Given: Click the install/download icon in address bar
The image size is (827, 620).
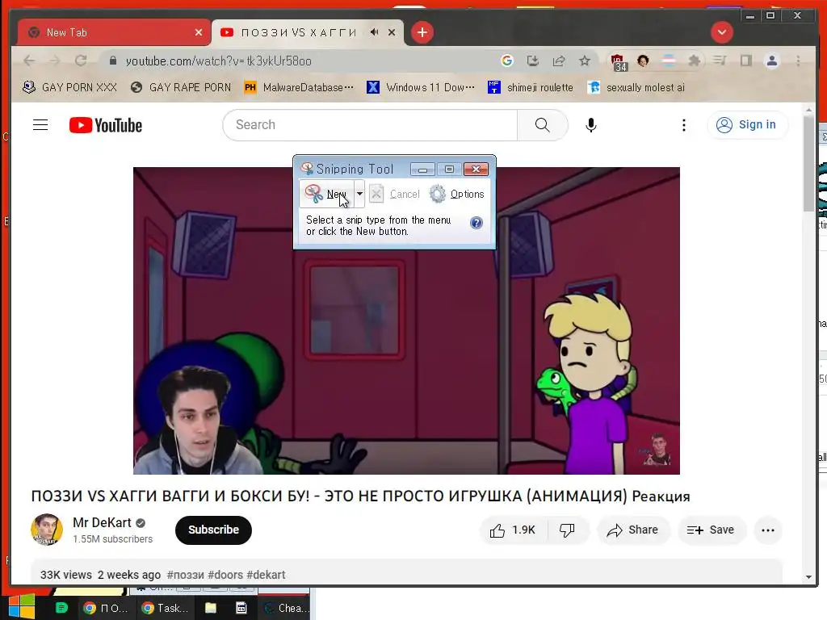Looking at the screenshot, I should [x=533, y=61].
